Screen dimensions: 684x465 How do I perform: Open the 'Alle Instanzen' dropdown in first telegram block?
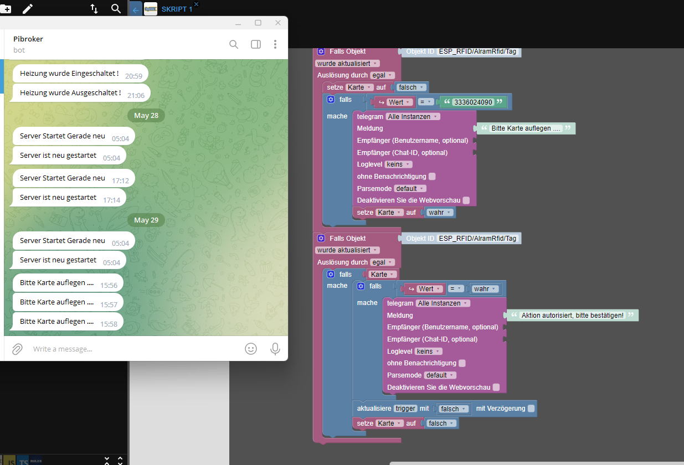tap(413, 116)
